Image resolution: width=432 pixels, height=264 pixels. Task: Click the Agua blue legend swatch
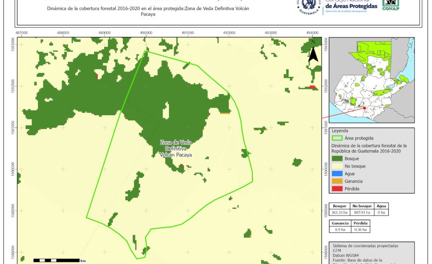pyautogui.click(x=337, y=173)
